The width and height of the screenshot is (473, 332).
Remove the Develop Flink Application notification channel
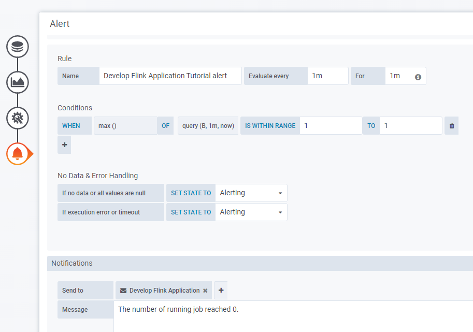click(205, 291)
